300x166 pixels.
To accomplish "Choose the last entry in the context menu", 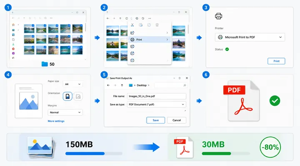I will pyautogui.click(x=149, y=61).
